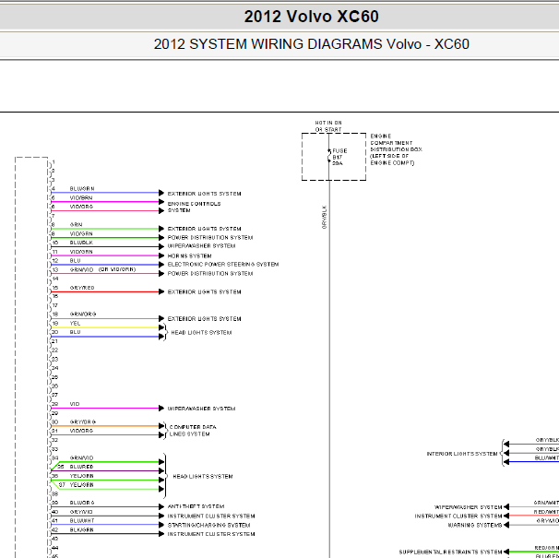Image resolution: width=559 pixels, height=558 pixels.
Task: Click 'EXTERIOR LIGHTS SYSTEM' on the GRY/RED pin 15 wire
Action: (x=204, y=292)
